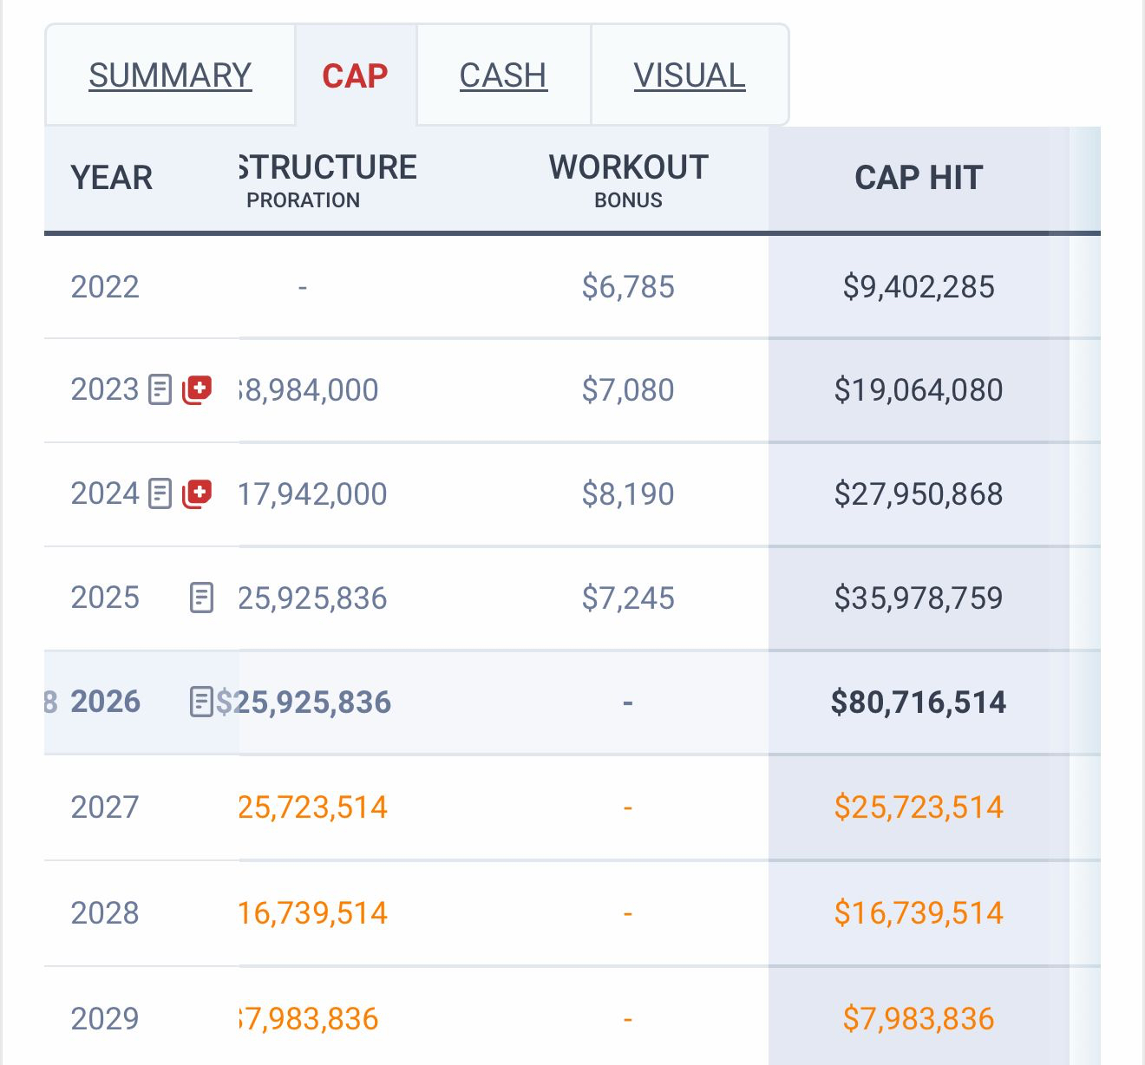Click the CAP HIT column header
This screenshot has height=1065, width=1145.
(918, 178)
